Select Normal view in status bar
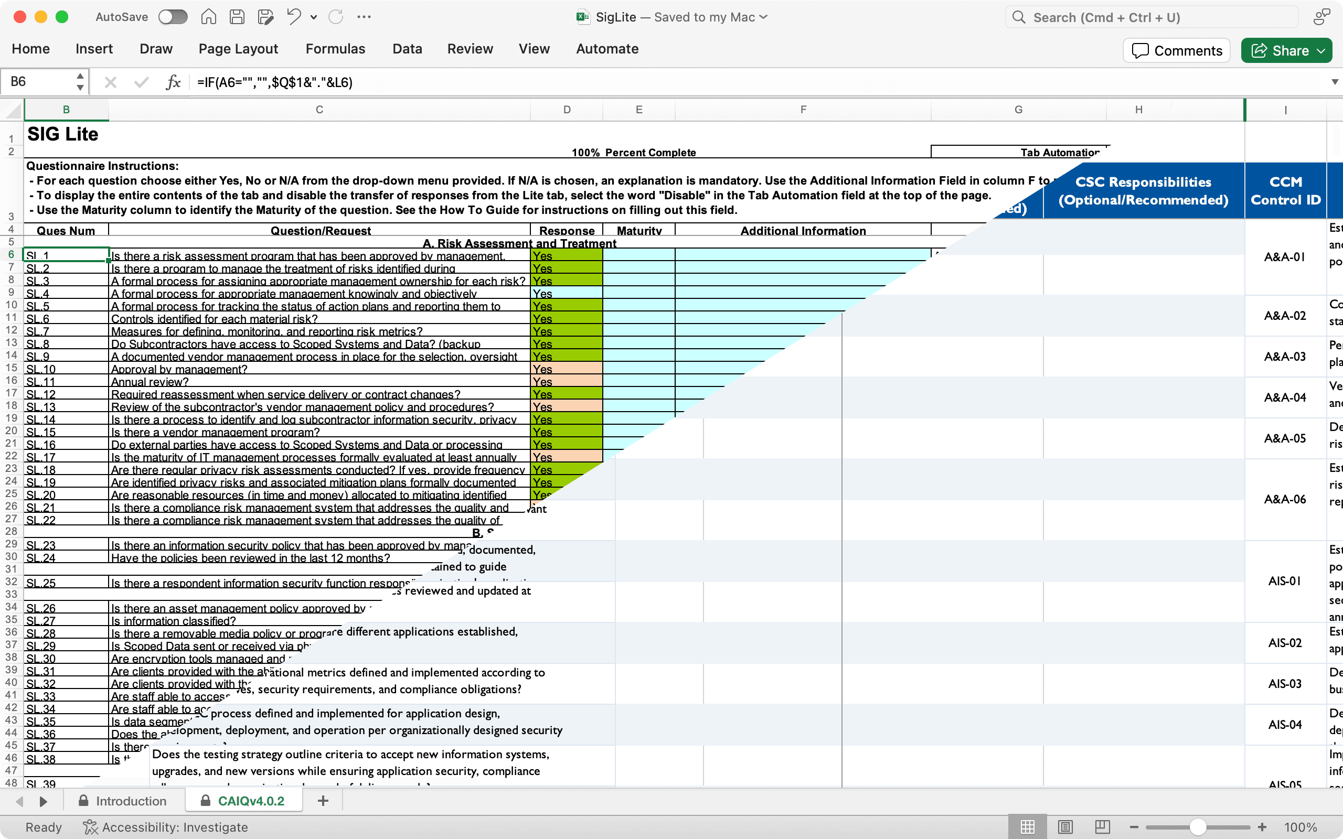Screen dimensions: 1343x839 coord(1027,827)
